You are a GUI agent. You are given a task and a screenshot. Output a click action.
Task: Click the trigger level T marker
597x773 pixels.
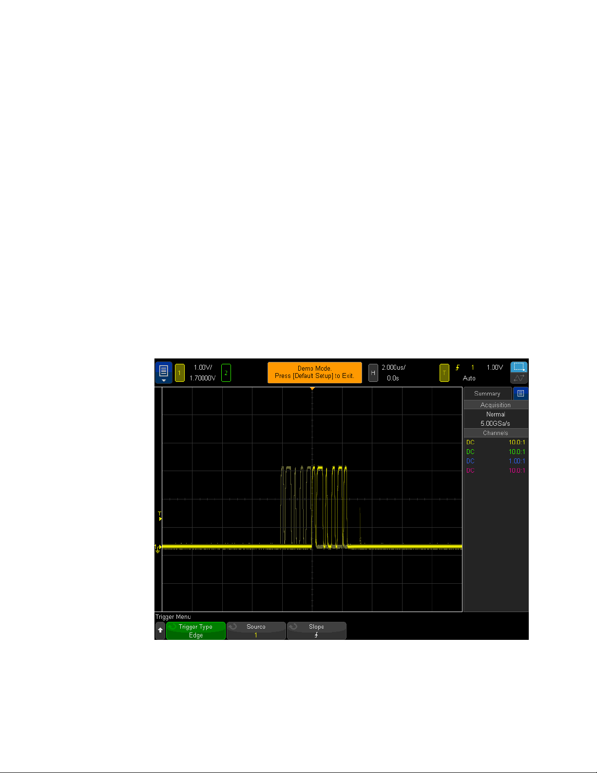(160, 516)
